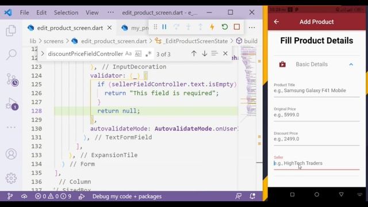
Task: Click the find input with discountPriceFieldController
Action: (86, 53)
